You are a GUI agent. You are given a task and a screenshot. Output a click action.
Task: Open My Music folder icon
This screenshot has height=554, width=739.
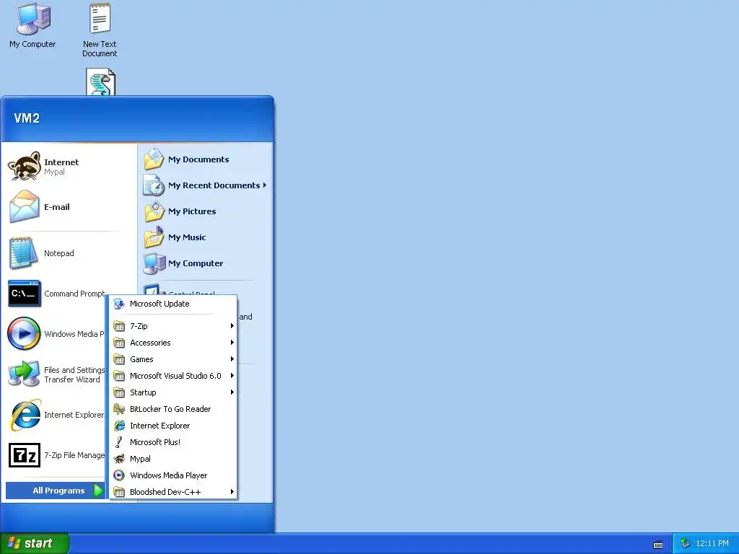point(154,237)
